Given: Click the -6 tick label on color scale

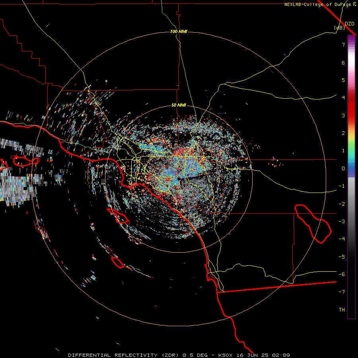Looking at the screenshot, I should coord(342,274).
